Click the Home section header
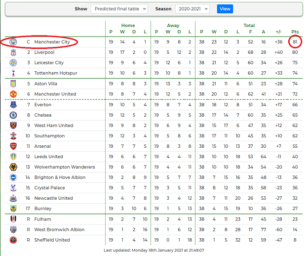306x256 pixels. 128,25
